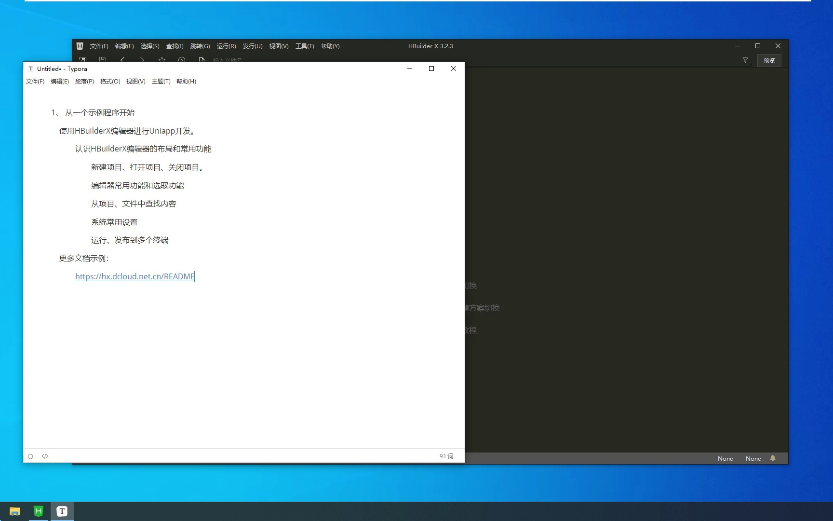
Task: Open HBuilder X 运行(R) menu
Action: tap(226, 46)
